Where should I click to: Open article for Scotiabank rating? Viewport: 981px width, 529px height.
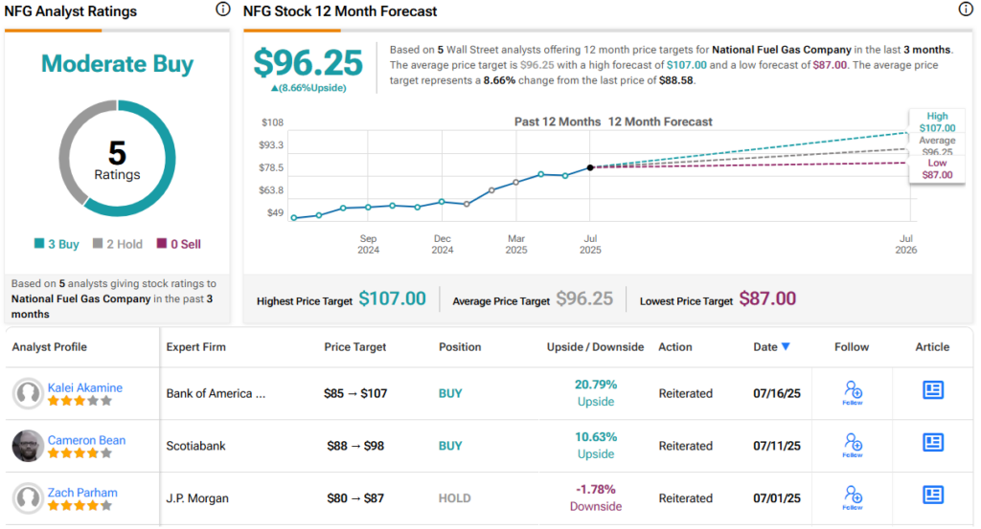pyautogui.click(x=932, y=442)
